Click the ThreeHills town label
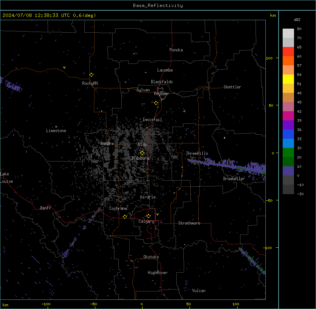This screenshot has height=309, width=316. point(197,153)
